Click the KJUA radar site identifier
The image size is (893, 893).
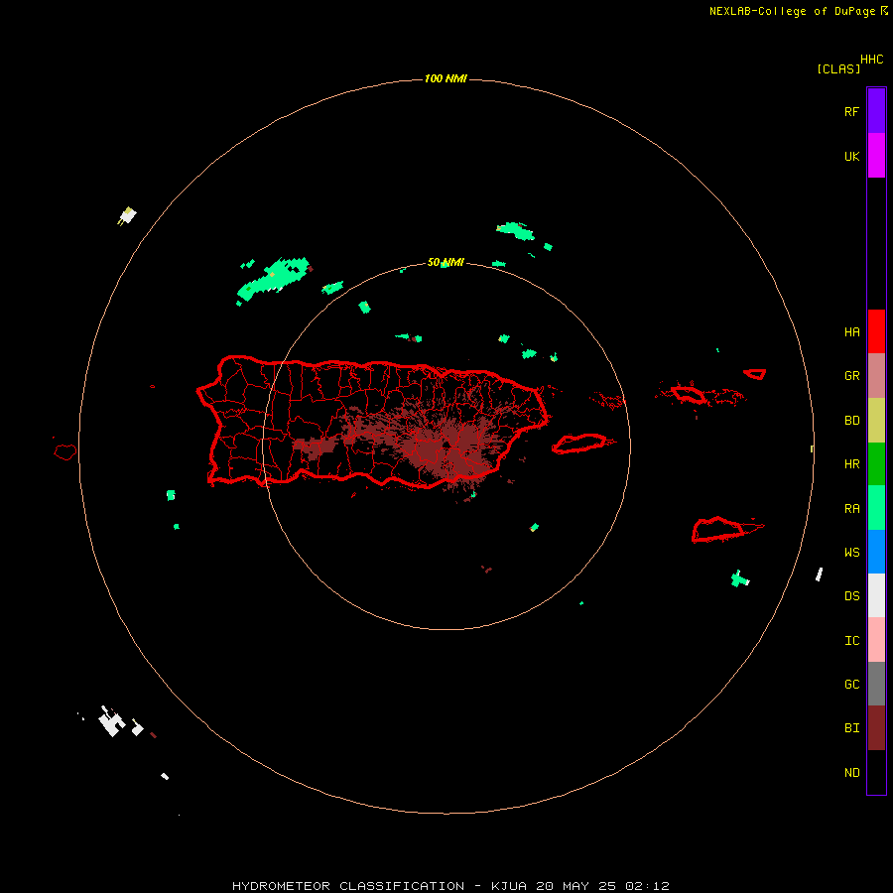coord(510,886)
